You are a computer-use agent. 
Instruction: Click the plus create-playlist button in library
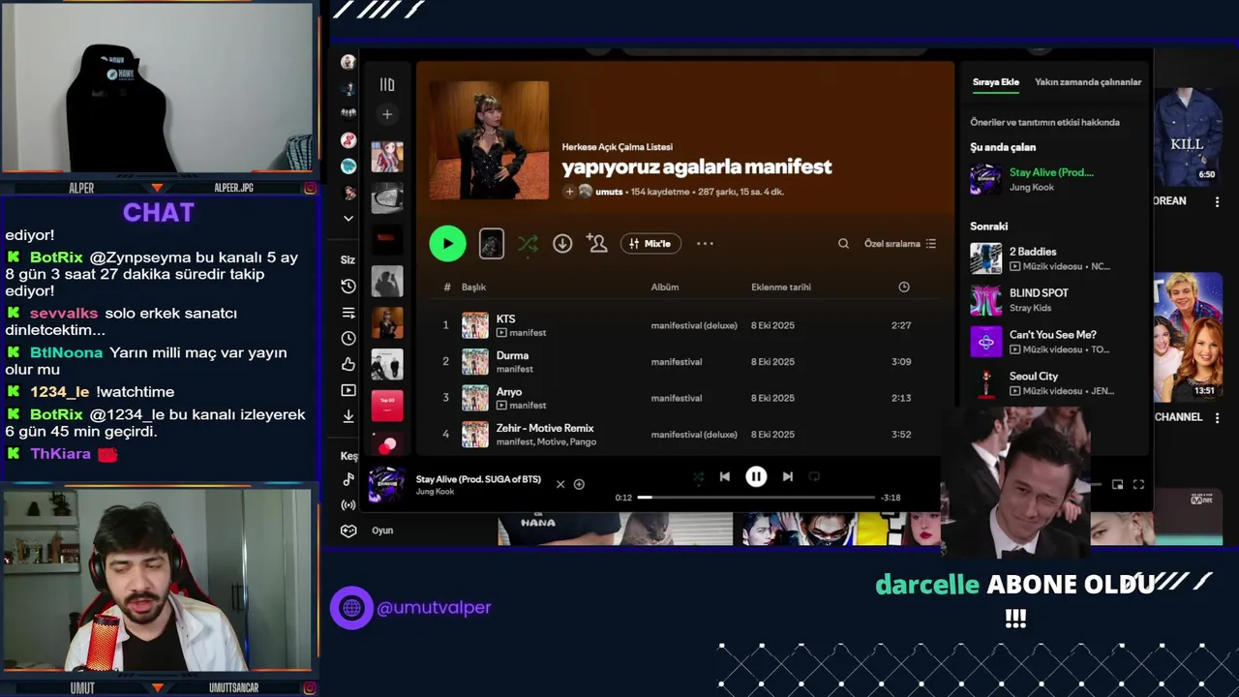click(x=387, y=114)
